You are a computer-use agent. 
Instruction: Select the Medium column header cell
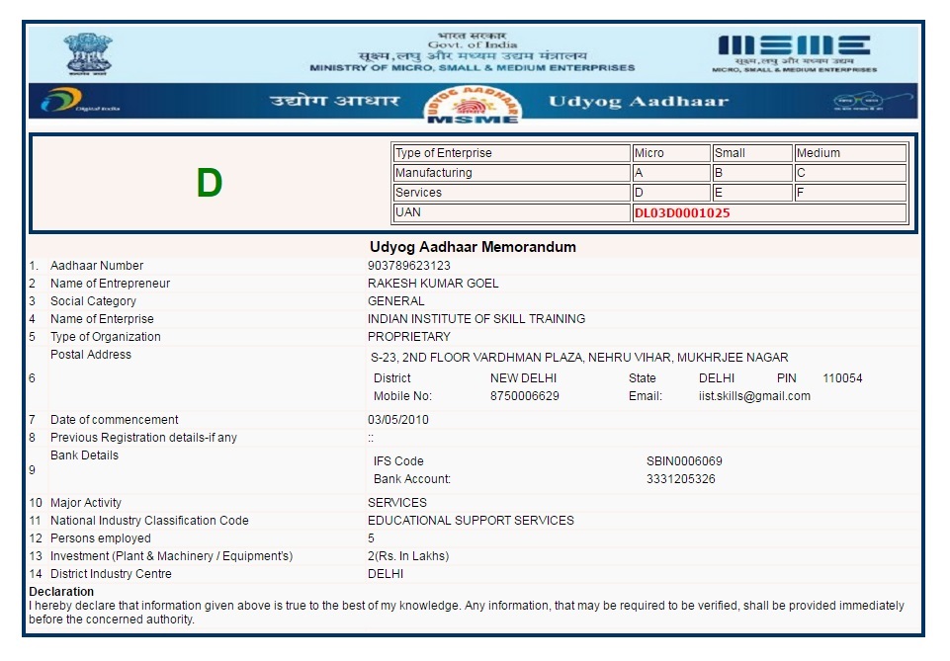click(x=850, y=153)
